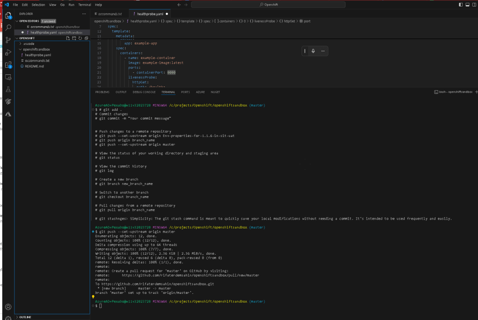
Task: Open the floating toolbar more options
Action: [x=323, y=51]
